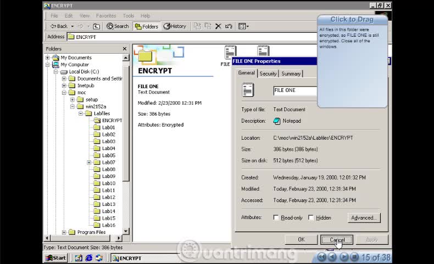Expand Documents and Settings tree node

point(64,79)
